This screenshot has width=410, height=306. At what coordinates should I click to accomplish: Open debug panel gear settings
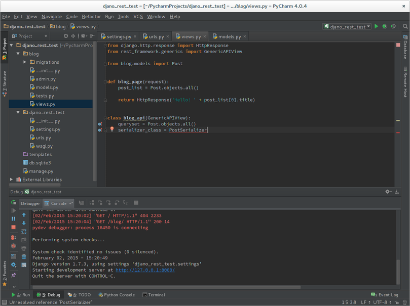pyautogui.click(x=388, y=192)
